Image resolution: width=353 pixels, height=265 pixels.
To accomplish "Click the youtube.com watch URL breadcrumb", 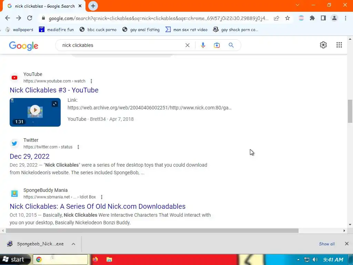I will 54,81.
